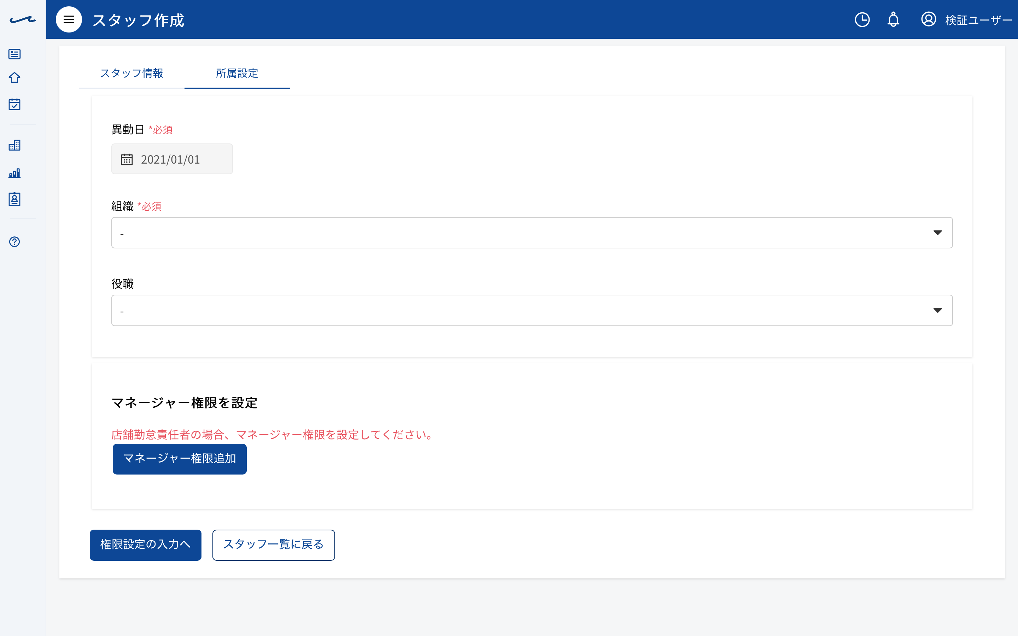The width and height of the screenshot is (1018, 636).
Task: Open notifications bell icon
Action: pyautogui.click(x=893, y=20)
